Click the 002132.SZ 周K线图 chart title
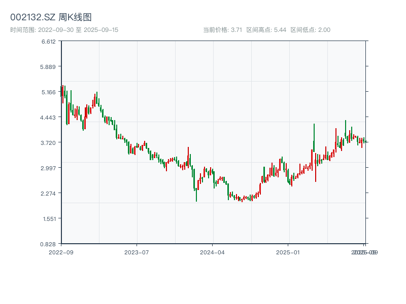Viewport: 406px width, 304px height. (51, 18)
